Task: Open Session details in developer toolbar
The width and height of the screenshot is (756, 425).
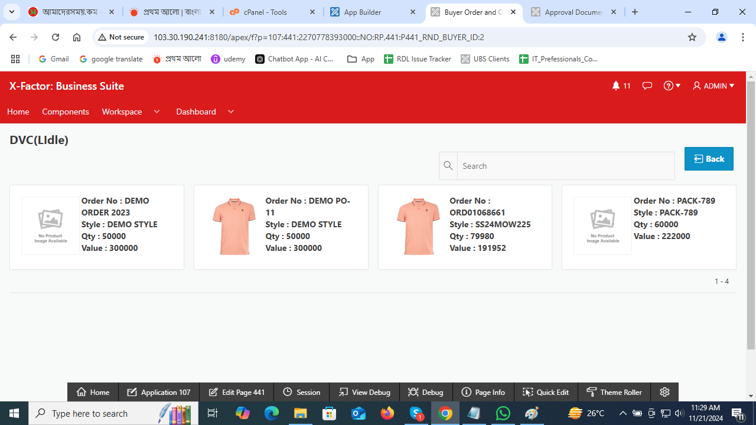Action: tap(302, 392)
